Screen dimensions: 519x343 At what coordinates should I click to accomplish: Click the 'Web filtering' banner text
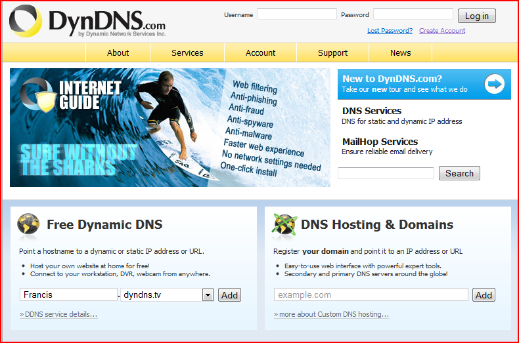255,87
